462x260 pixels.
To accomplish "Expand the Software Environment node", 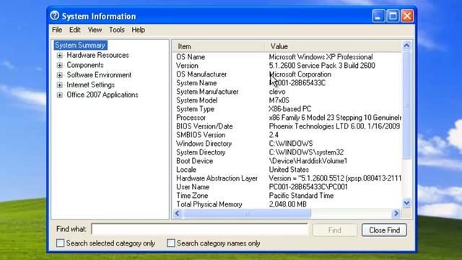I will [x=60, y=75].
